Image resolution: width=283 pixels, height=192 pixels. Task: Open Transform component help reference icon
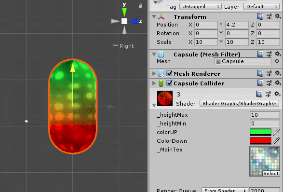[260, 16]
